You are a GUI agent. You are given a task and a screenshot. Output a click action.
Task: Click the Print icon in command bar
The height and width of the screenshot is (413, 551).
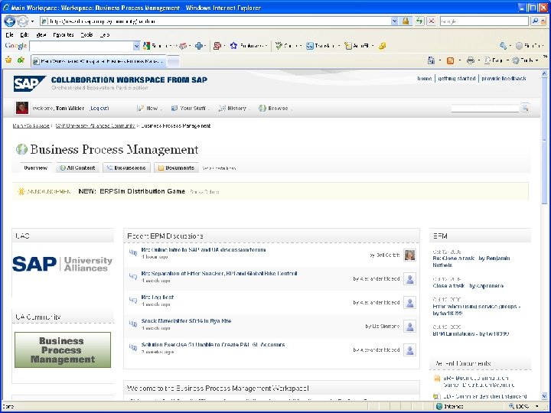(471, 60)
